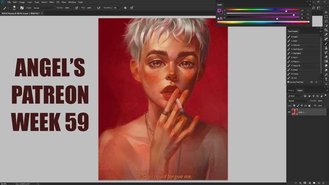Create new group folder icon
329x185 pixels.
314,183
